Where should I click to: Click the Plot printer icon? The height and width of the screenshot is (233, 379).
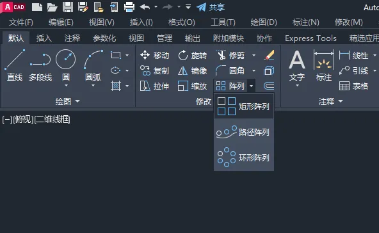click(129, 7)
